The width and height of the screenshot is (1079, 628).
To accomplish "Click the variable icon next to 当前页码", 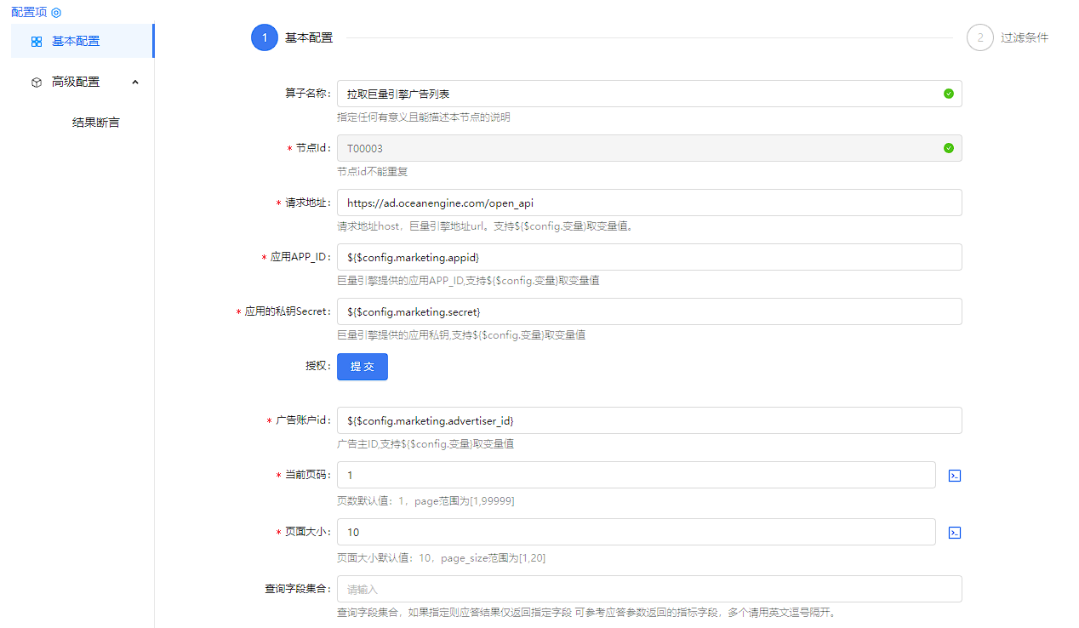I will [955, 476].
